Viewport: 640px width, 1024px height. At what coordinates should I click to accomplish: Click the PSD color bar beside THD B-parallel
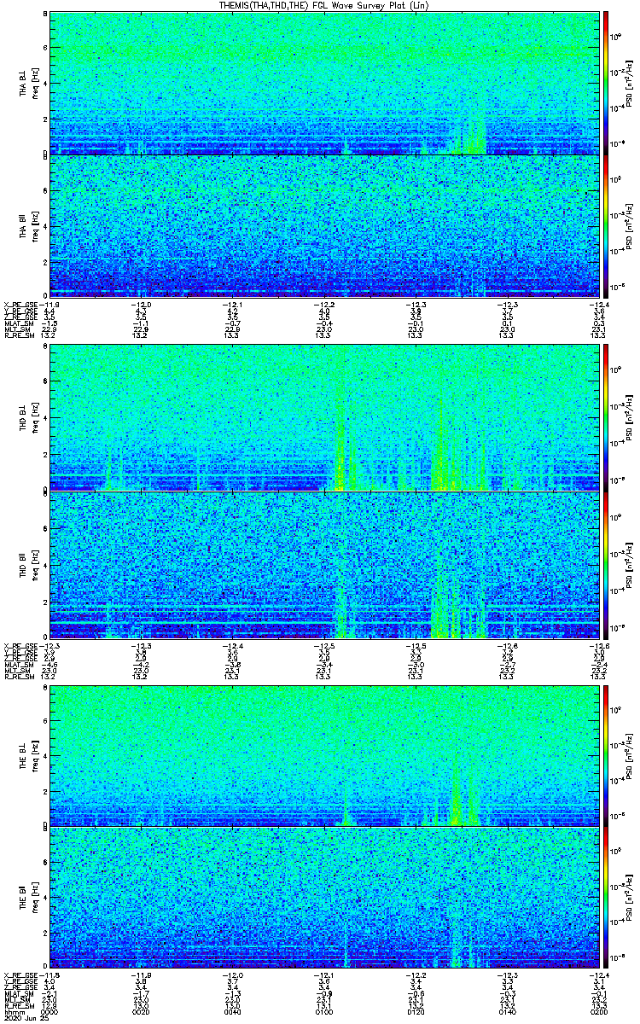(607, 565)
